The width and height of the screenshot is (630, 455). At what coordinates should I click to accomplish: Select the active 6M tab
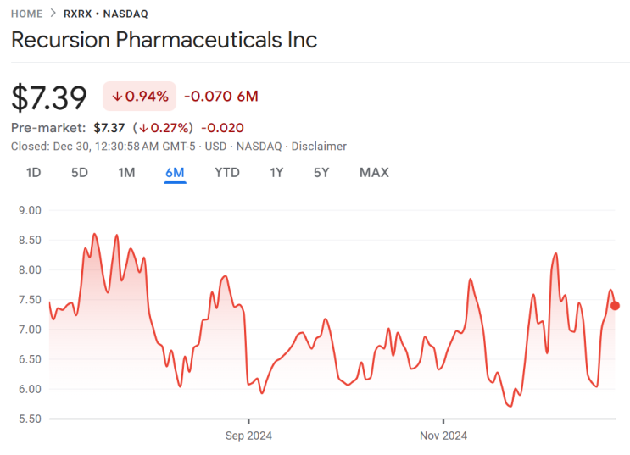[176, 173]
